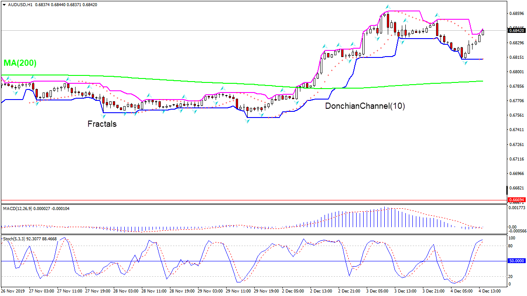Click the Fractals text label

(x=102, y=124)
